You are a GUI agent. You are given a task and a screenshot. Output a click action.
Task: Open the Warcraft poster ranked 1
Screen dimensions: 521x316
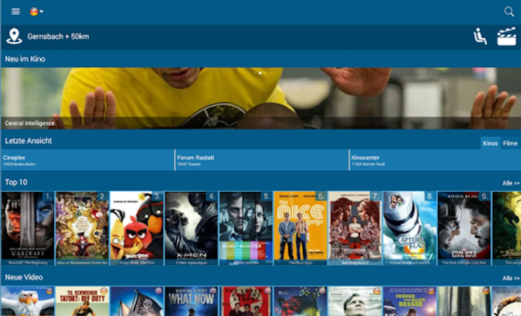pos(27,228)
